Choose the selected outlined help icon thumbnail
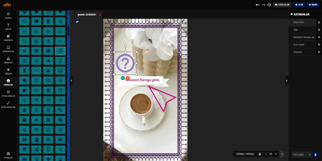This screenshot has height=161, width=322. (60, 51)
